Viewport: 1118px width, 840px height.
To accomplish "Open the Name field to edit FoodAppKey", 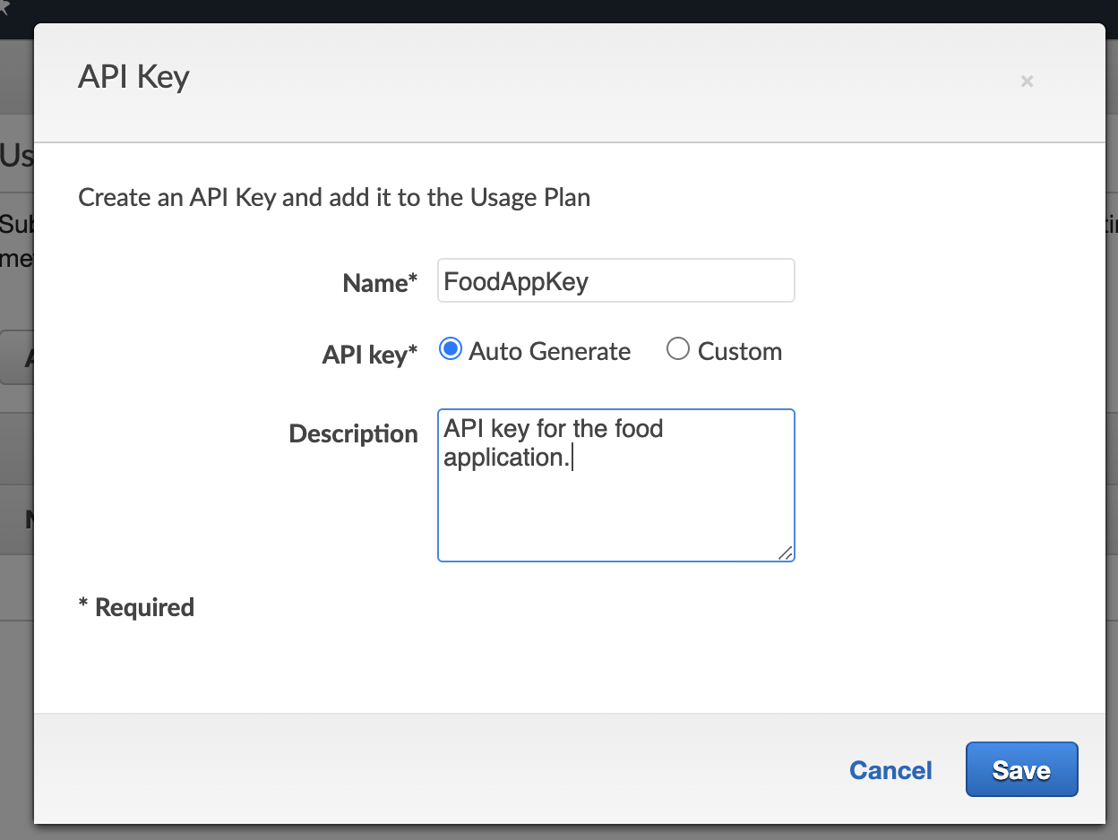I will click(x=615, y=280).
